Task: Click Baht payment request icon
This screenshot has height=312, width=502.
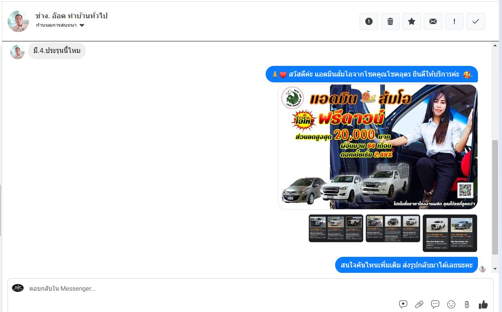Action: tap(467, 304)
